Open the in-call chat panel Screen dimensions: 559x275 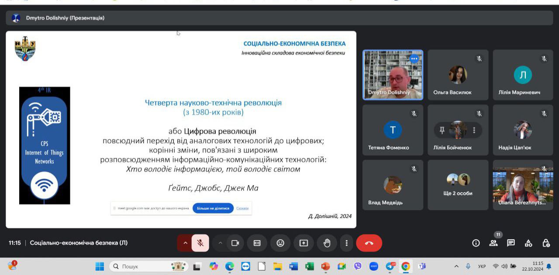[x=511, y=243]
